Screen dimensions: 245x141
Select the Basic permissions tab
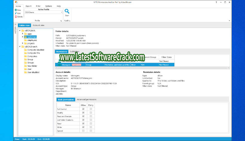point(66,100)
